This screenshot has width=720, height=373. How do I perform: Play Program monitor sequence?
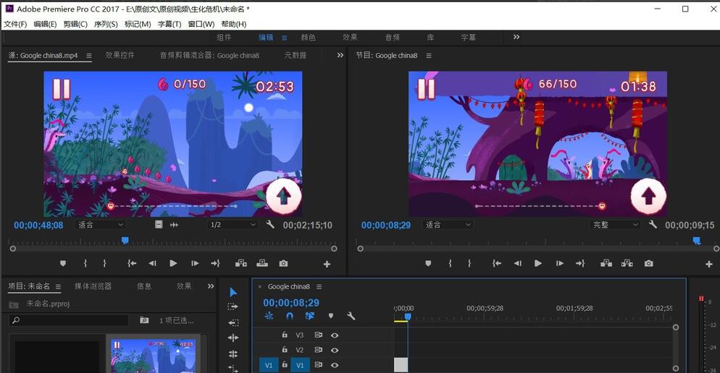pos(538,263)
